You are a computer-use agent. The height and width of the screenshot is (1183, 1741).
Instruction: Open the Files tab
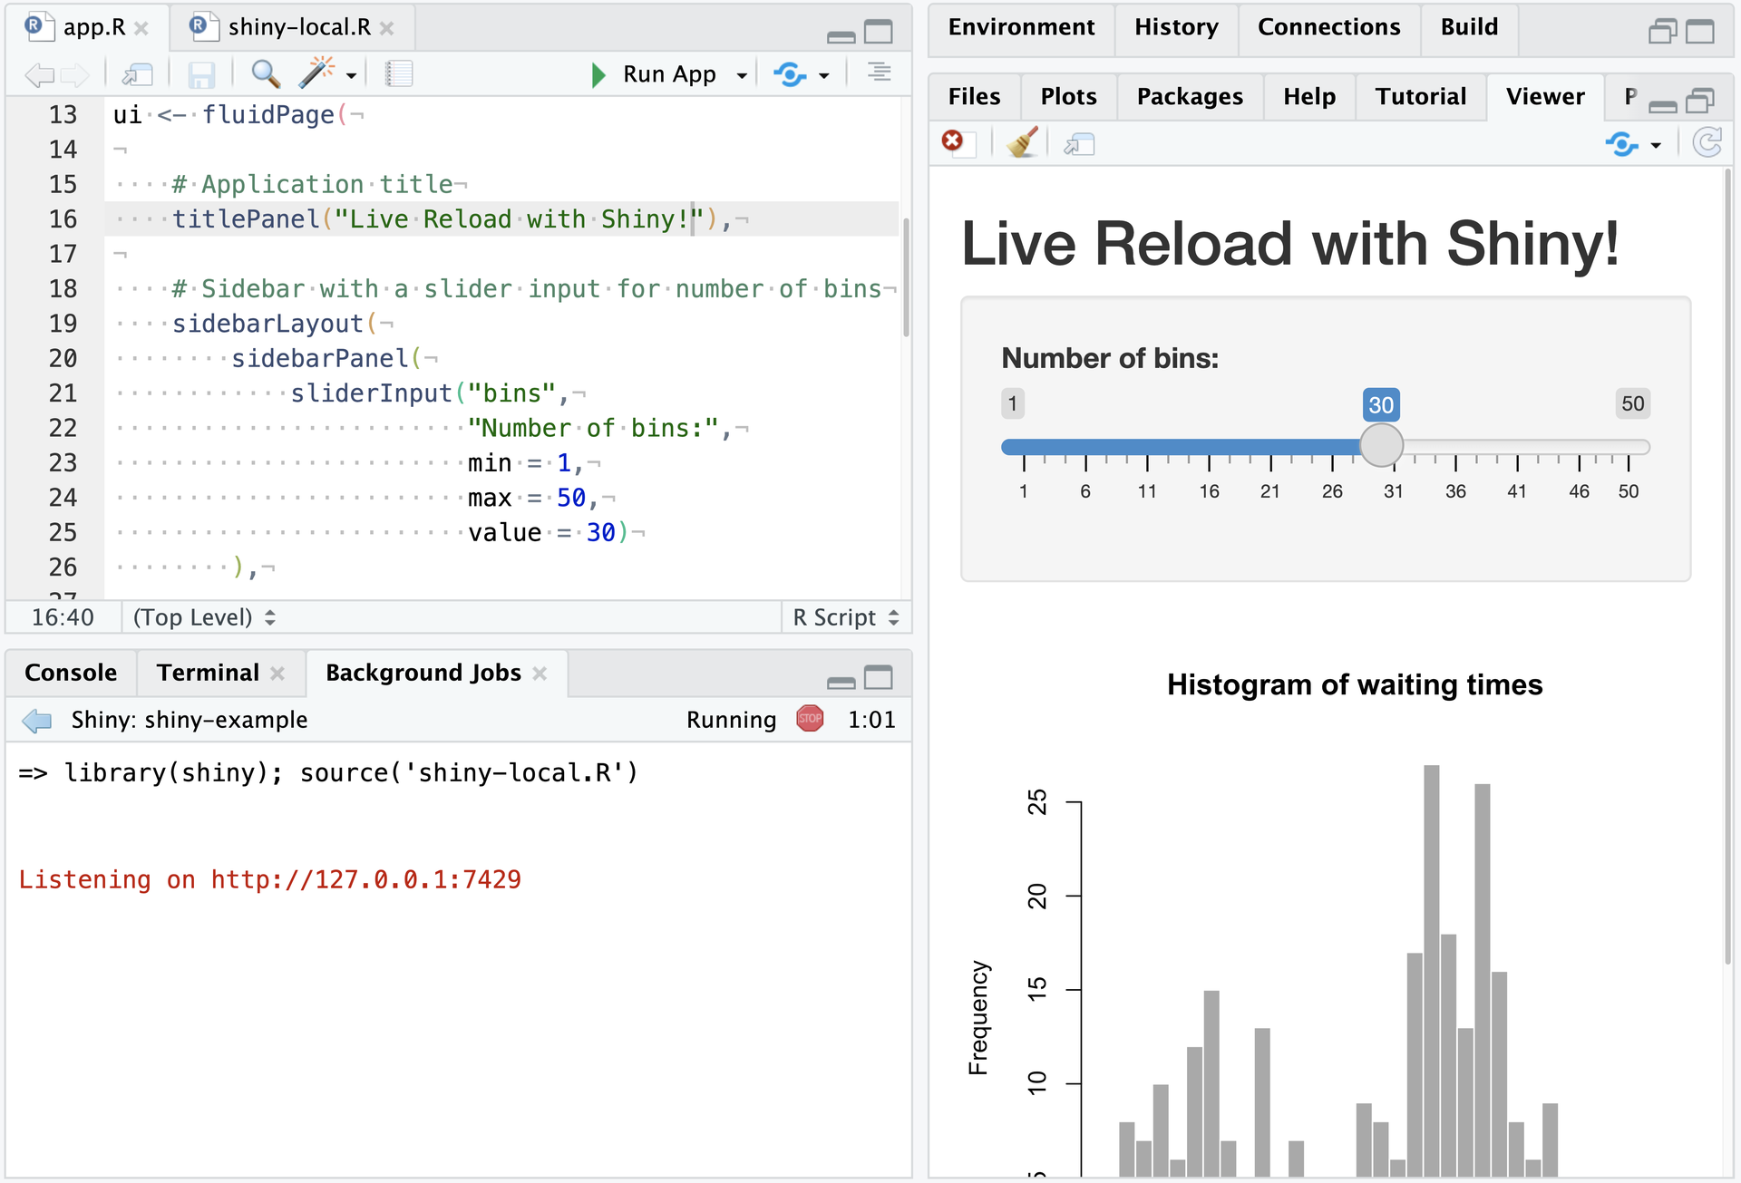point(974,97)
